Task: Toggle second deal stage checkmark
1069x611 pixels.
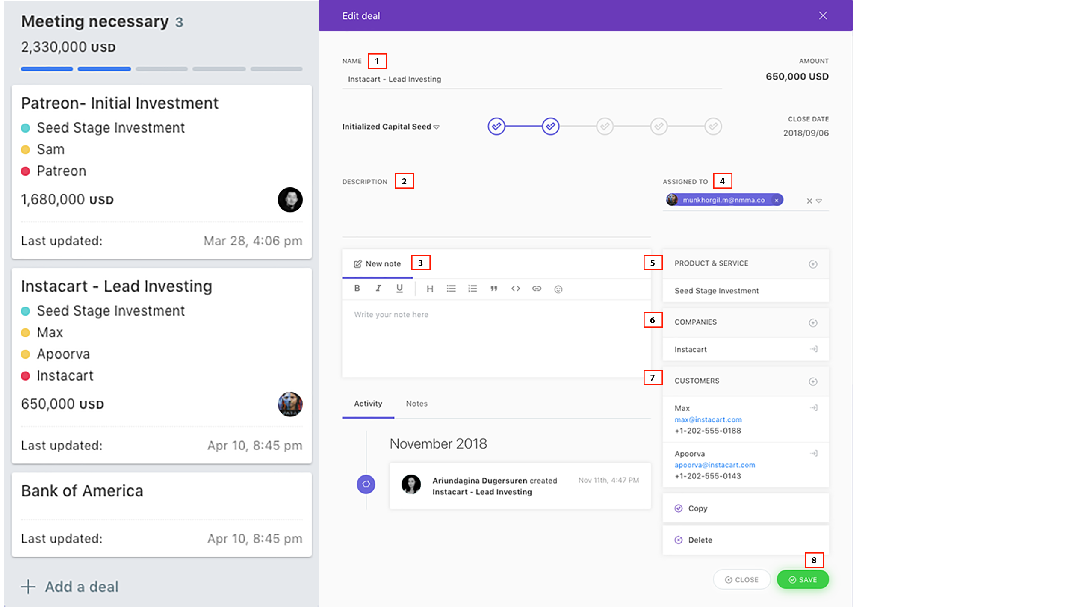Action: tap(550, 127)
